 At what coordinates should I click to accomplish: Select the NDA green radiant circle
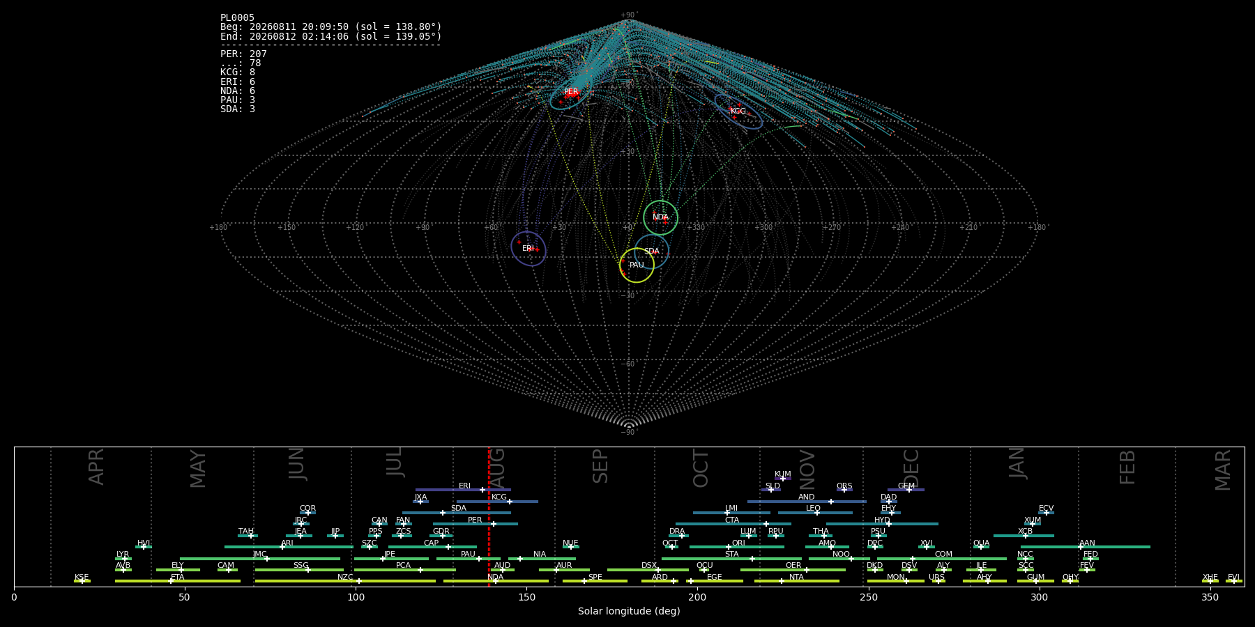click(x=660, y=217)
